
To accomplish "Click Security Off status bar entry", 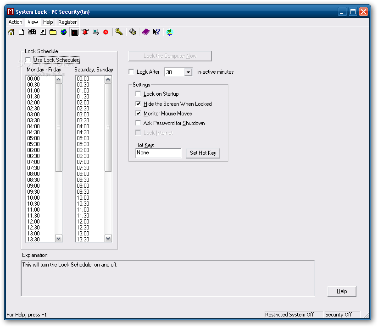I will pos(342,315).
